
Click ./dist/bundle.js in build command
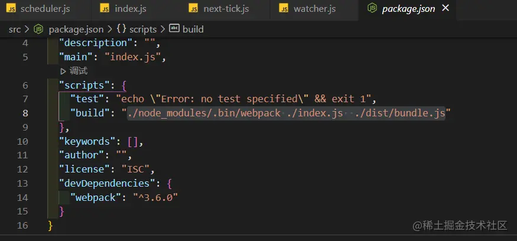(400, 113)
